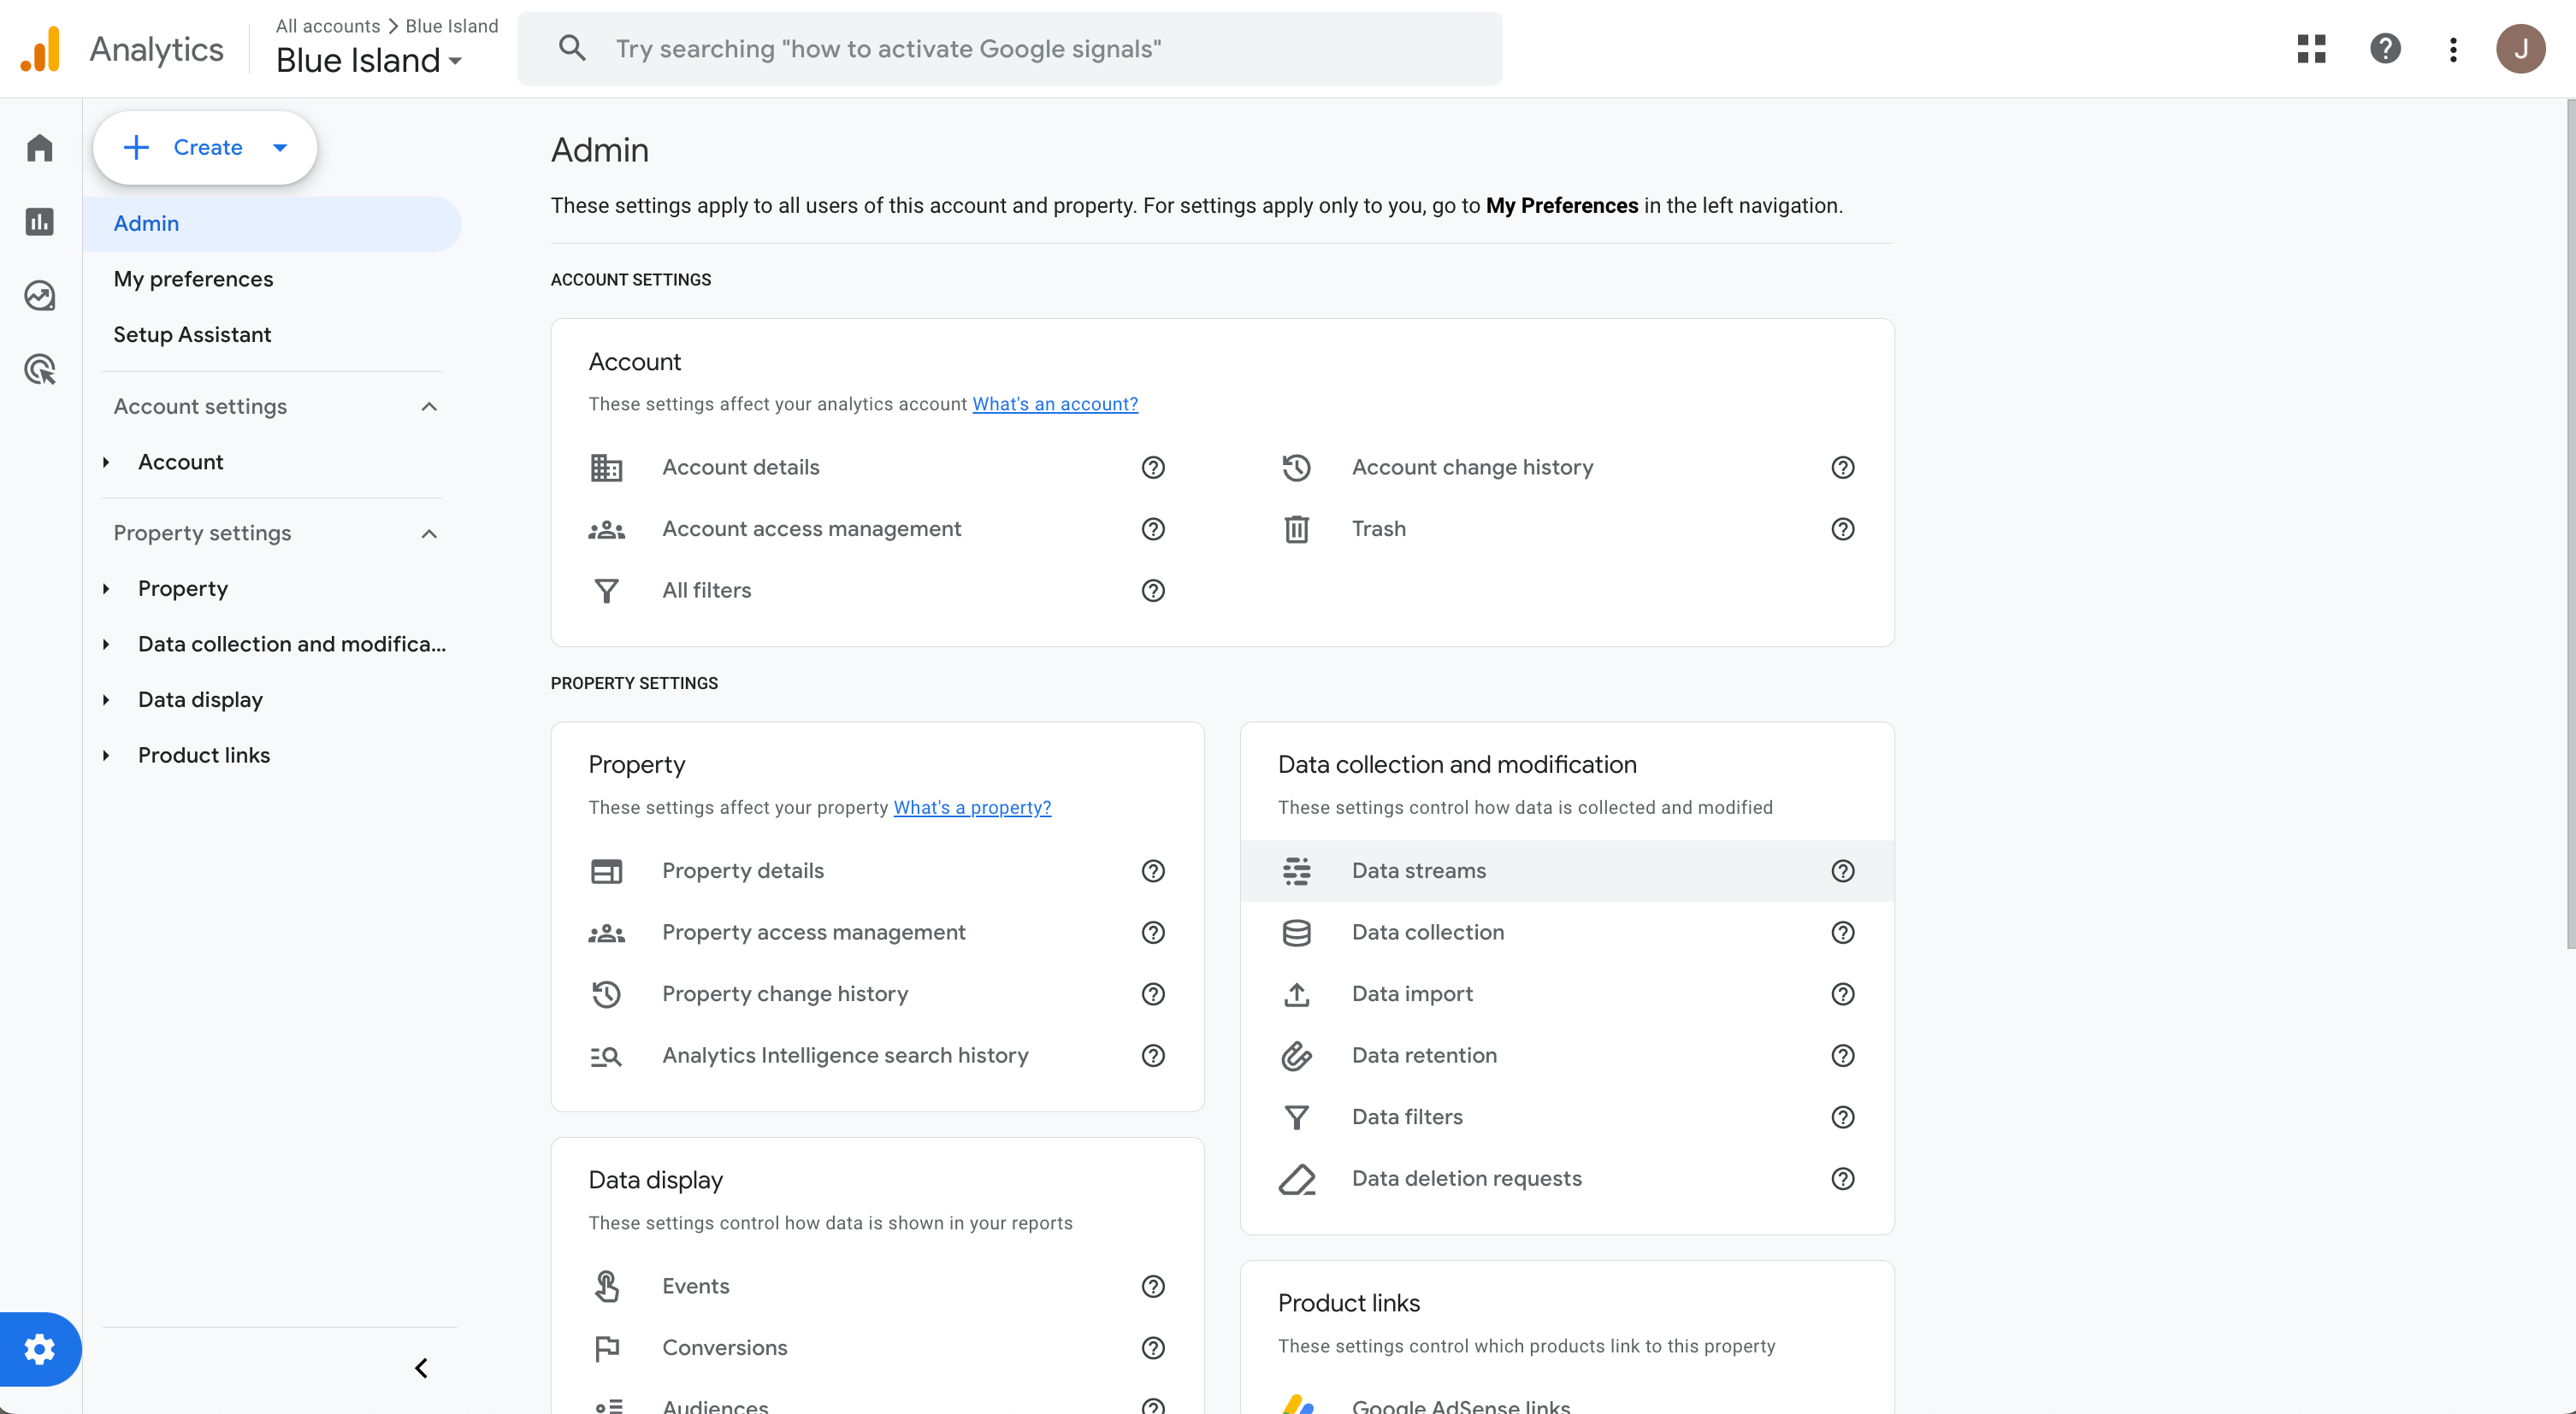Open the Events setting

pos(695,1287)
